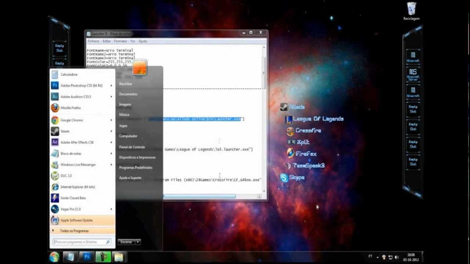Image resolution: width=470 pixels, height=264 pixels.
Task: Open the Ver menu in Notepad
Action: 133,41
